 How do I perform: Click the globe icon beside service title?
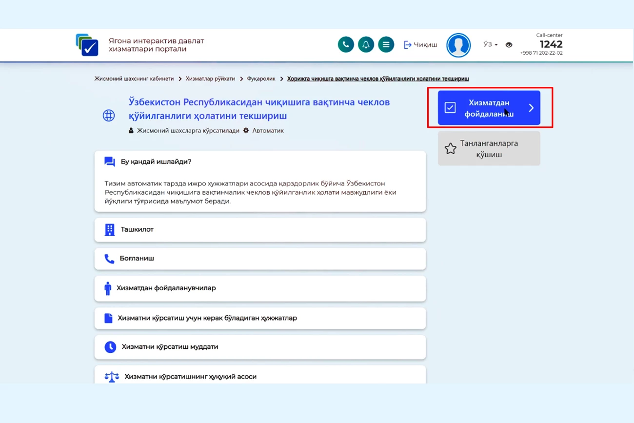pos(109,116)
